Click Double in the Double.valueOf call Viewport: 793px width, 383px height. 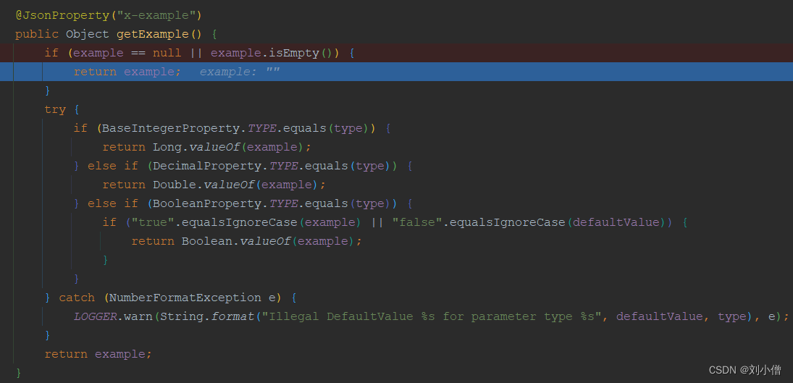coord(175,185)
